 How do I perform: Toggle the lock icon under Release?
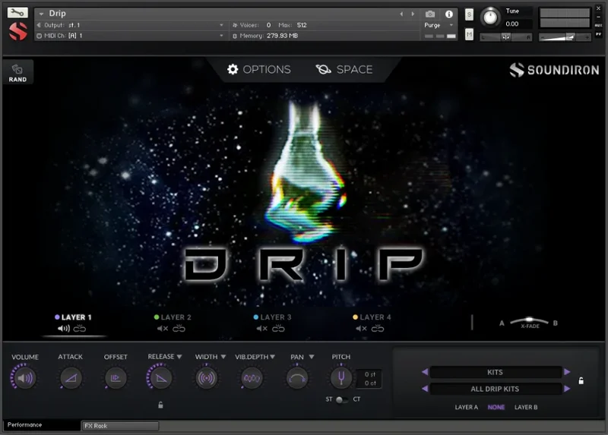click(x=160, y=405)
